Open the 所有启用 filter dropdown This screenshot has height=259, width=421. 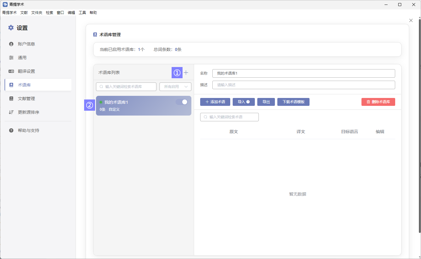click(175, 87)
